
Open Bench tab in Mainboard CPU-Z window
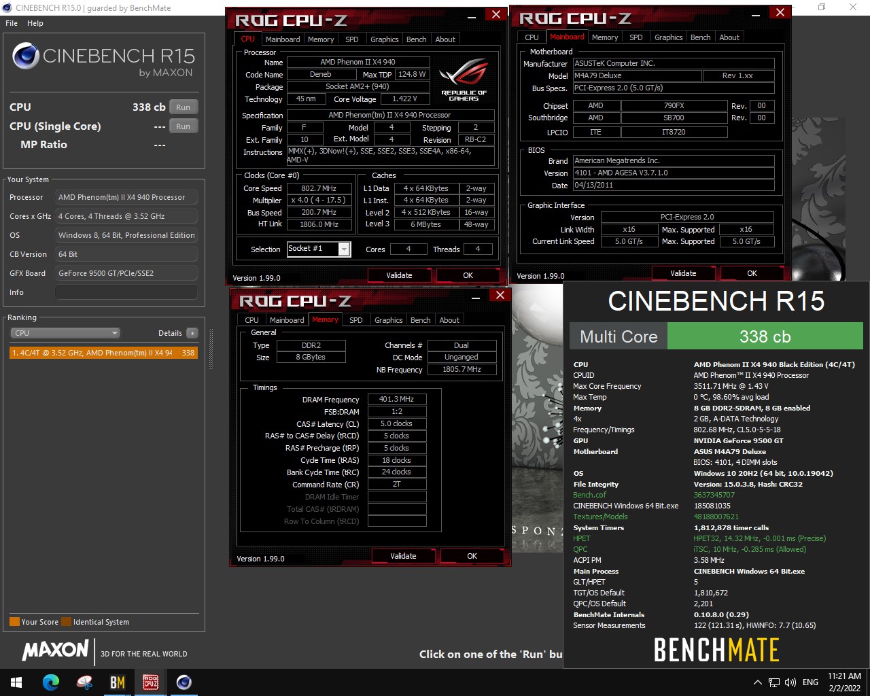[x=701, y=37]
